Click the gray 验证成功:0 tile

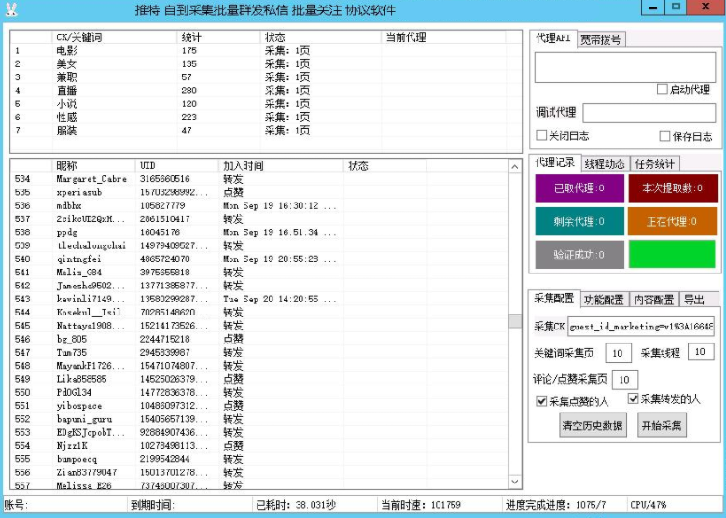pyautogui.click(x=579, y=255)
